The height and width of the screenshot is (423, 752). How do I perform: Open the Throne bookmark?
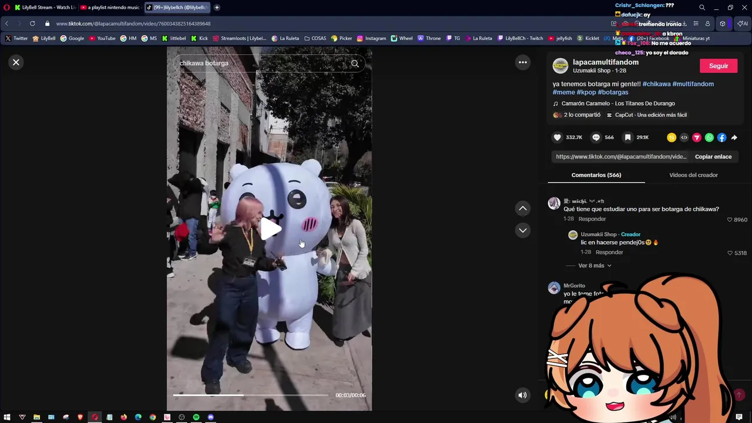click(x=429, y=38)
